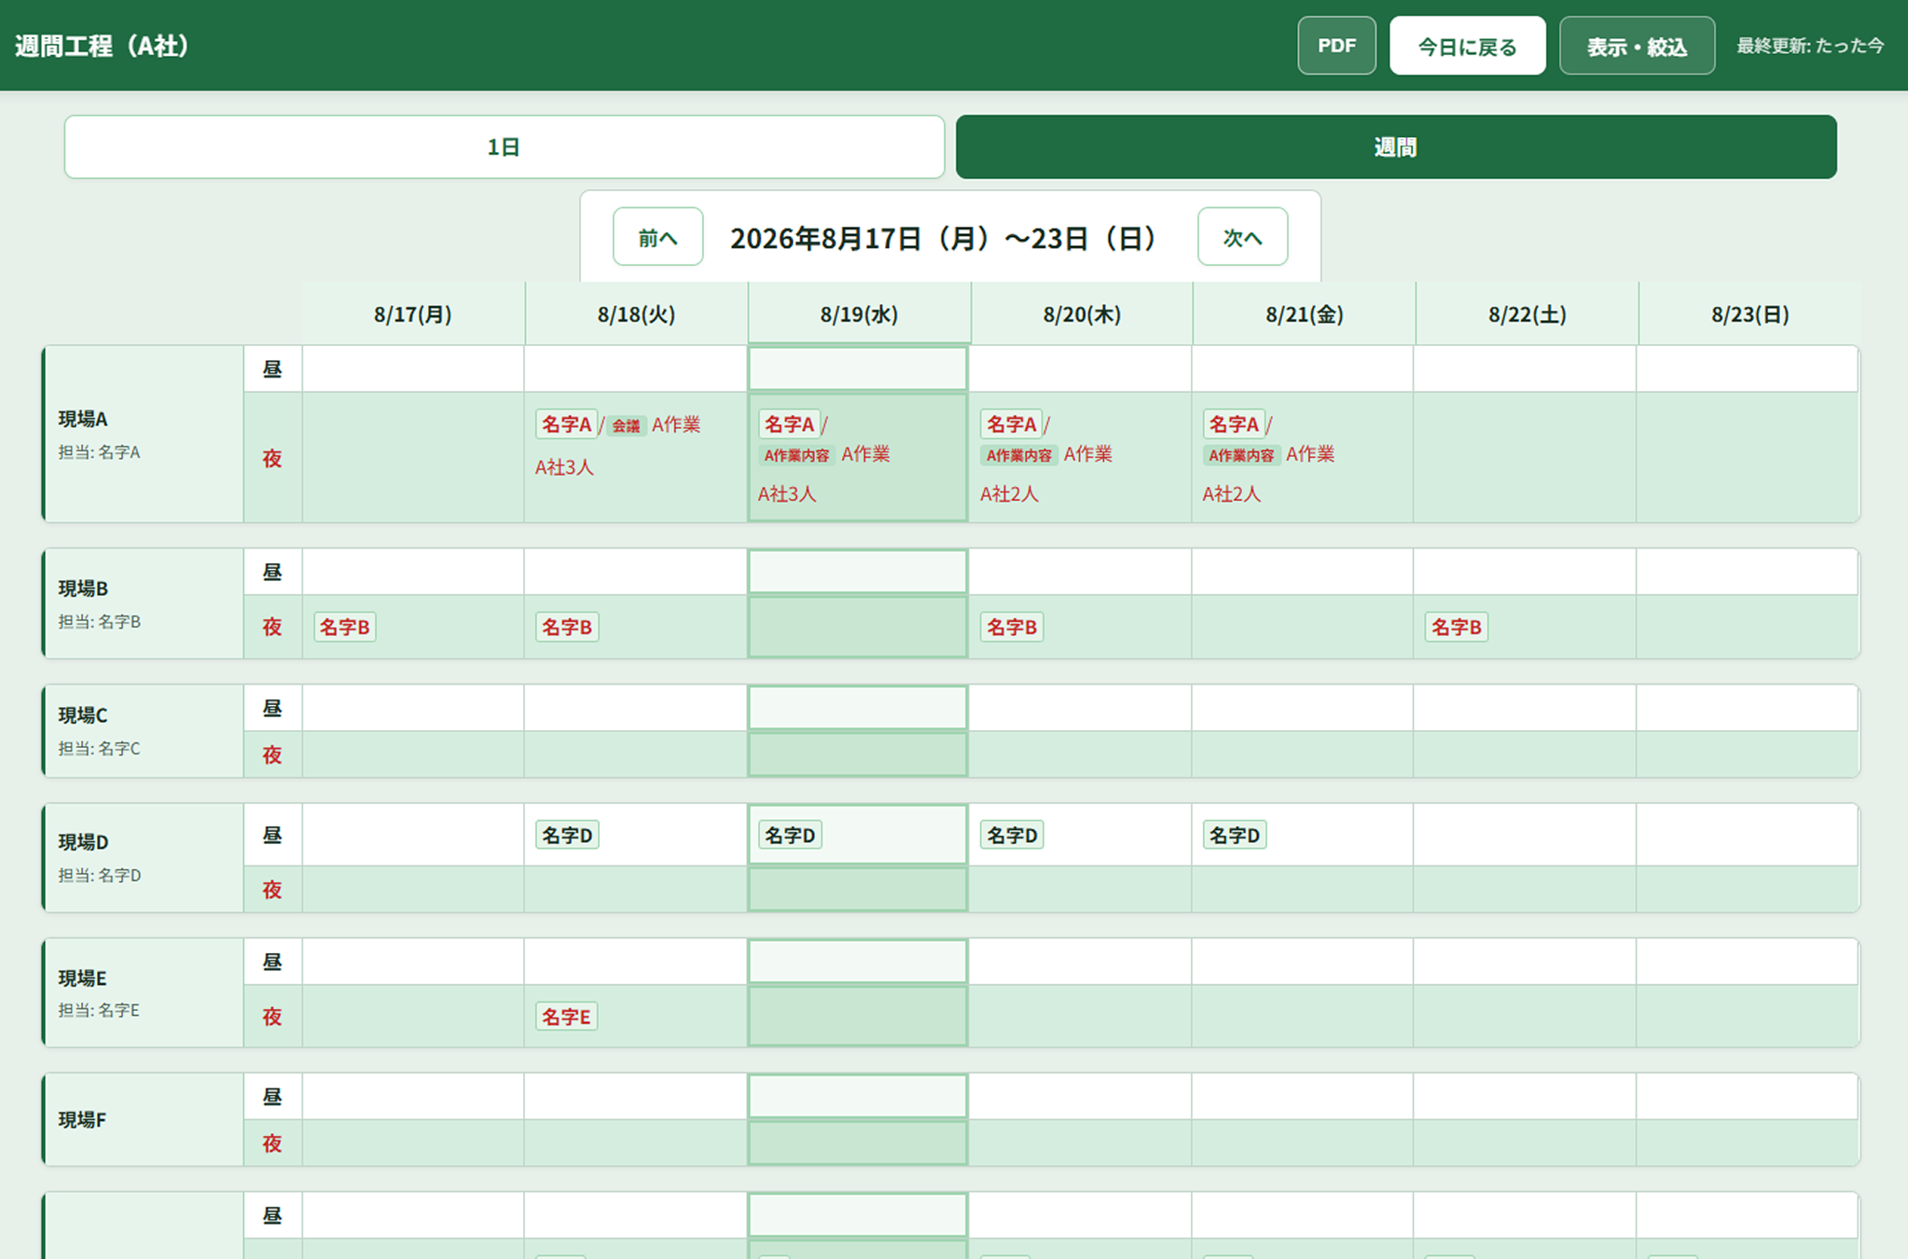This screenshot has width=1908, height=1259.
Task: Select the 8/20(木) column header
Action: click(1082, 314)
